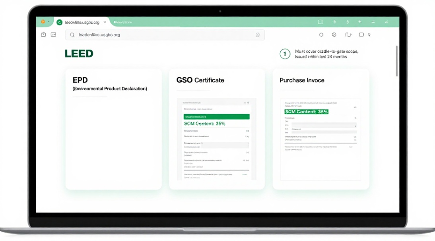The height and width of the screenshot is (241, 435).
Task: Open the dropdown arrow beside the orange icon
Action: pyautogui.click(x=49, y=21)
